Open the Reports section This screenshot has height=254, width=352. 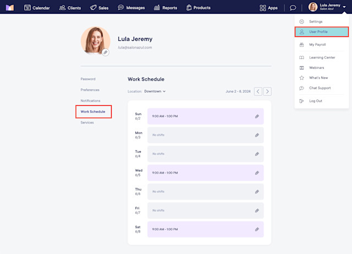tap(166, 8)
